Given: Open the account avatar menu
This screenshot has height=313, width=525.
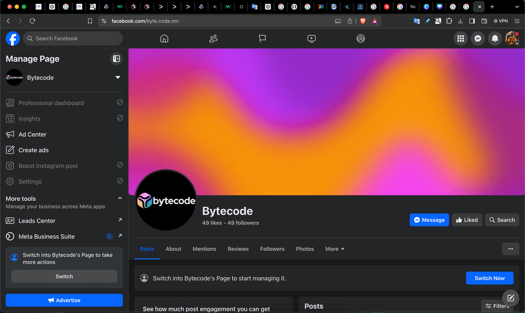Looking at the screenshot, I should pos(512,38).
